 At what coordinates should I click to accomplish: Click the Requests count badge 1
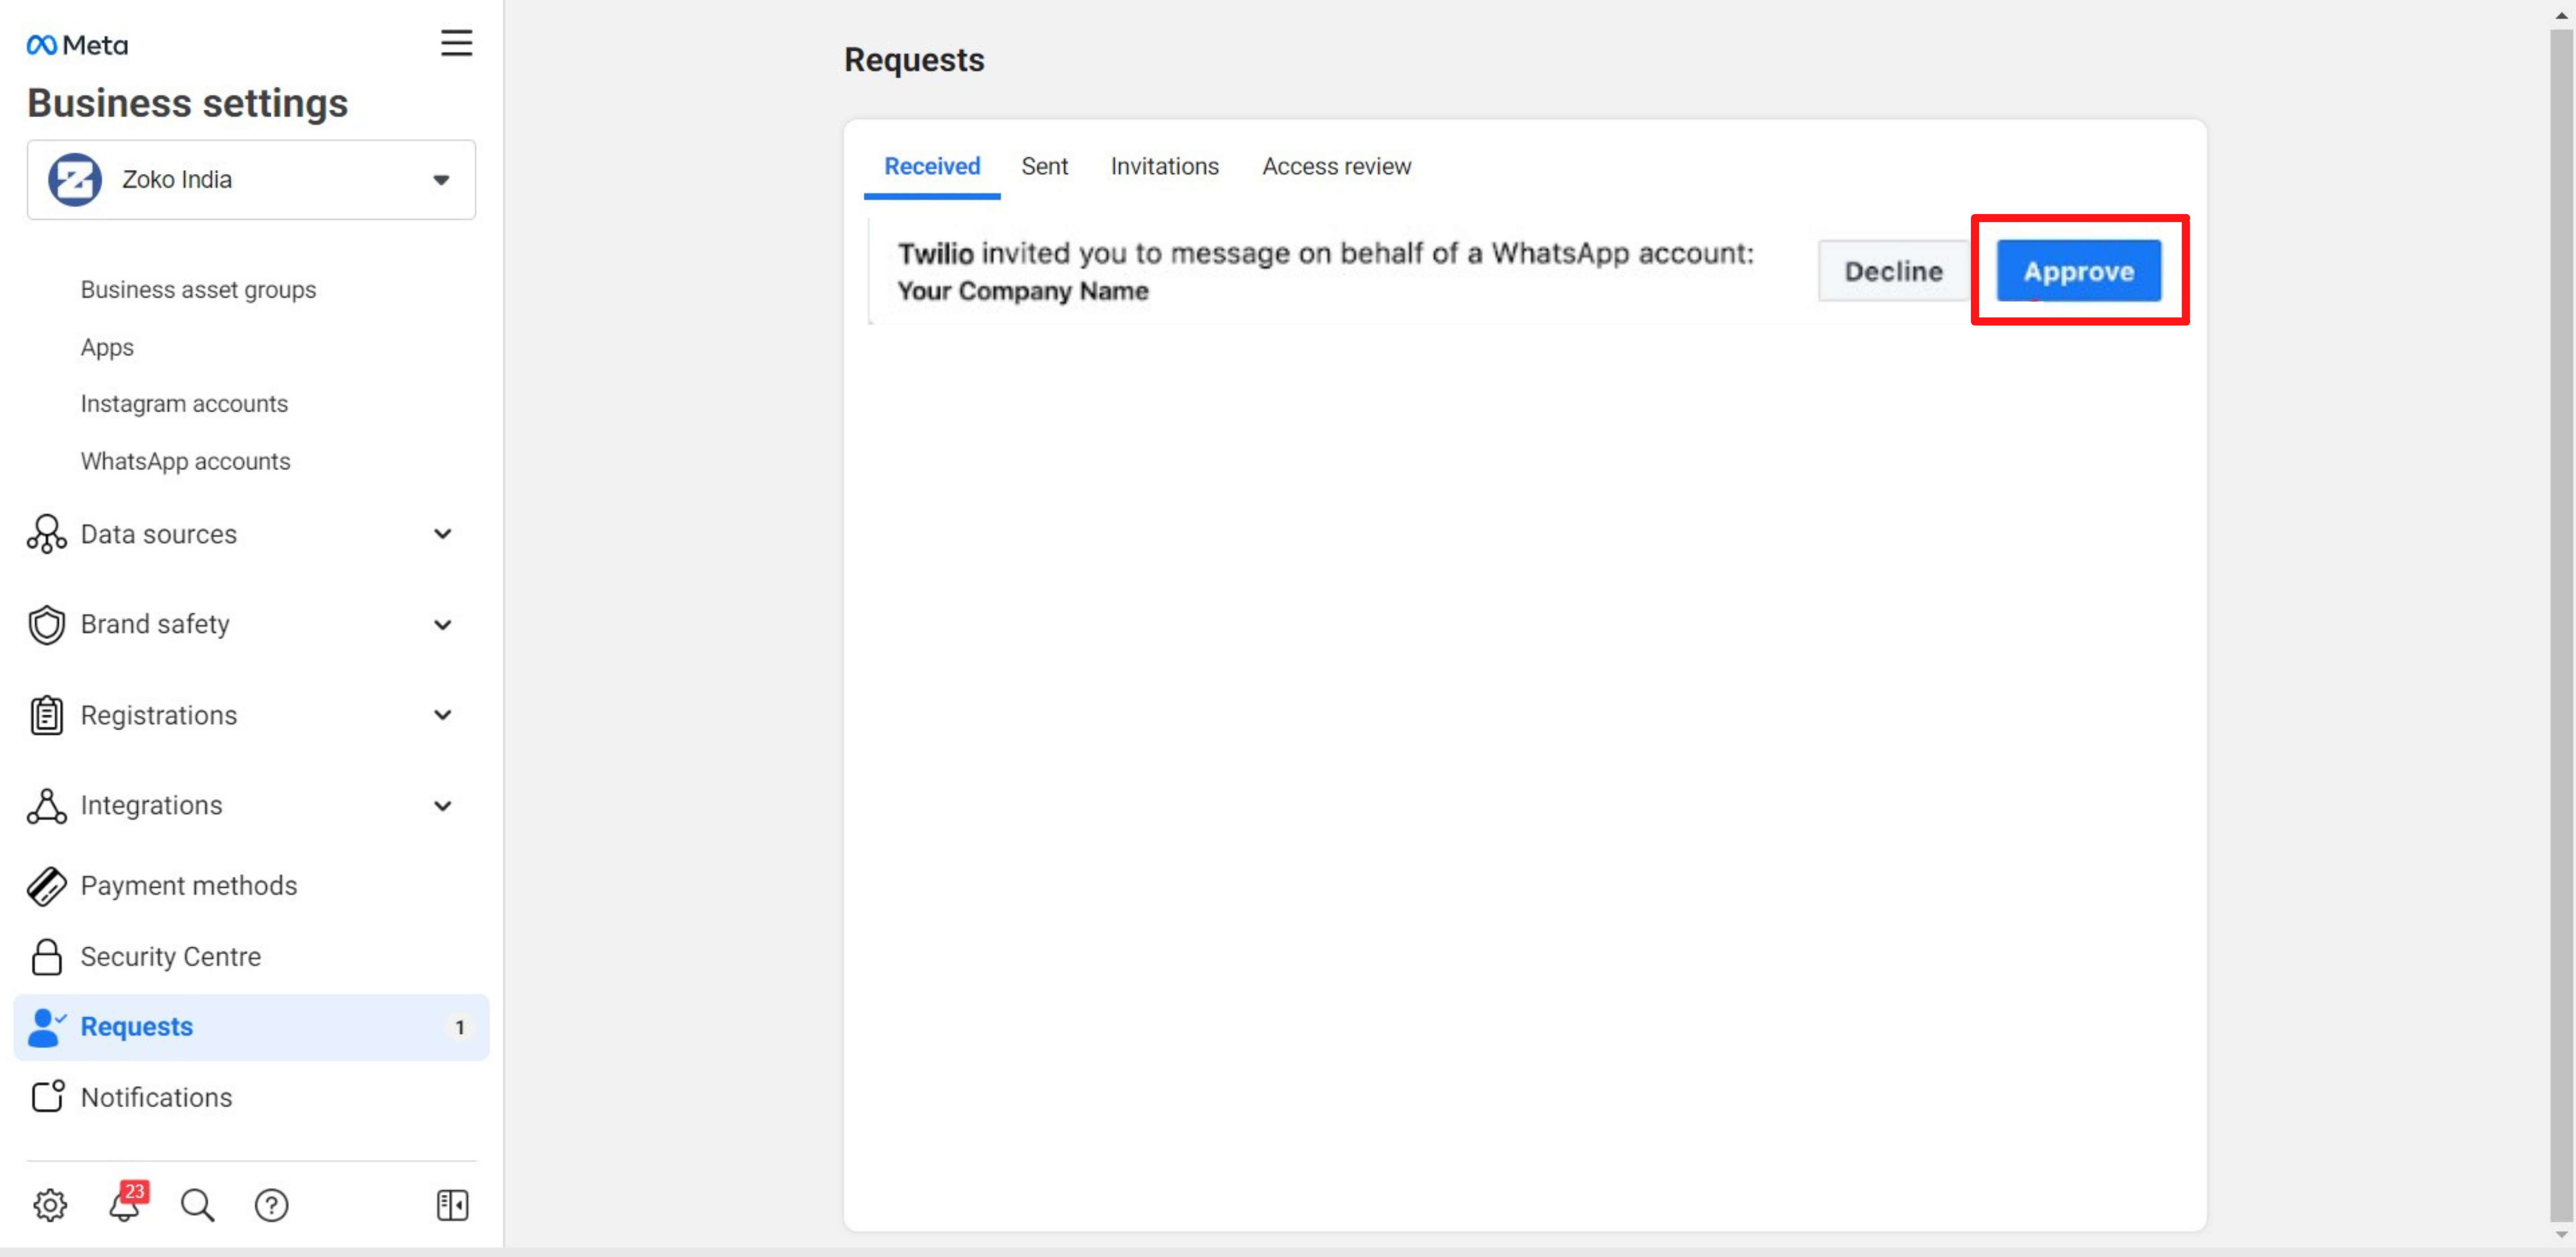(x=459, y=1027)
